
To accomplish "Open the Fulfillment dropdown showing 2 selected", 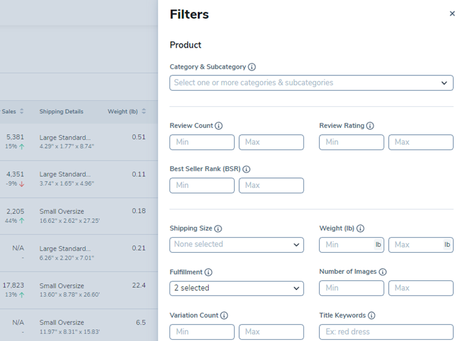I will tap(236, 288).
